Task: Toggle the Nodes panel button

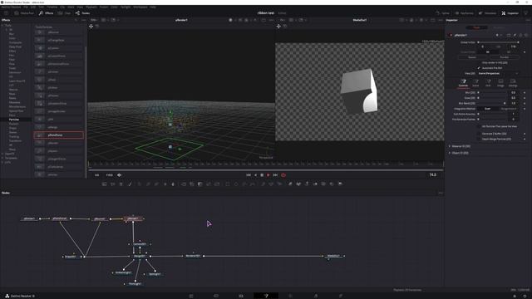Action: (82, 13)
